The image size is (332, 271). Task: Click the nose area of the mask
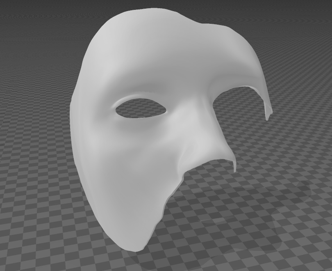point(176,135)
